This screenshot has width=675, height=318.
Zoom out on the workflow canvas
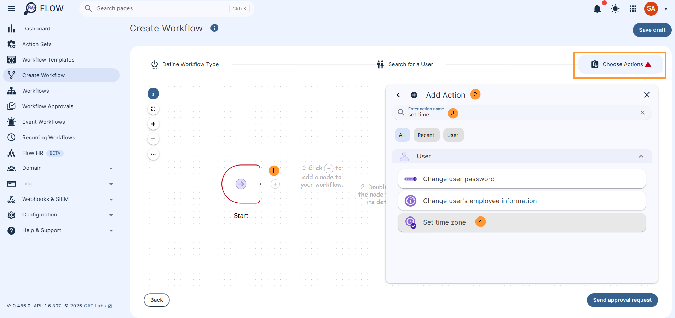click(153, 139)
